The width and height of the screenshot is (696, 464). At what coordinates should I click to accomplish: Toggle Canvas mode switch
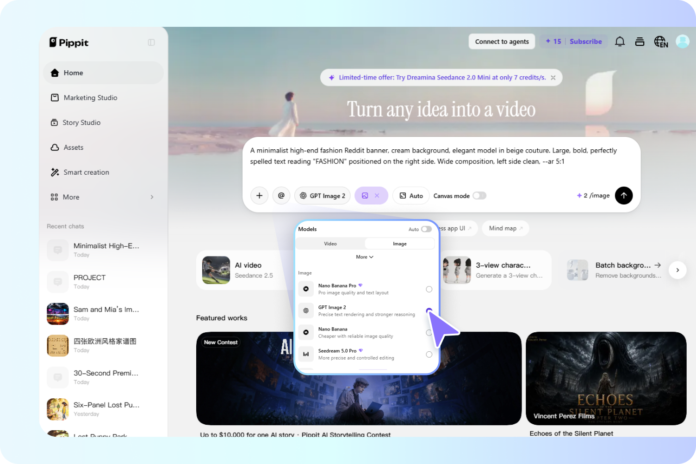pos(479,195)
